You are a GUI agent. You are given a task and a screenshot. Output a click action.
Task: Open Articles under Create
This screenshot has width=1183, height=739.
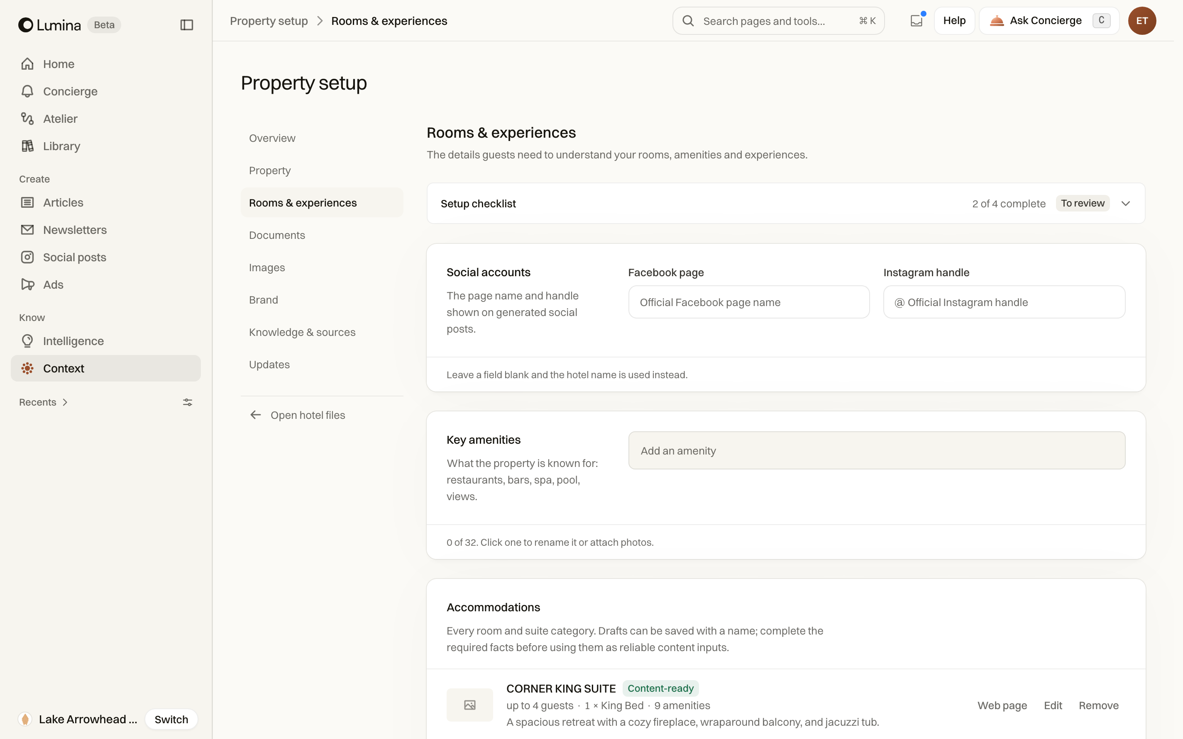(106, 202)
